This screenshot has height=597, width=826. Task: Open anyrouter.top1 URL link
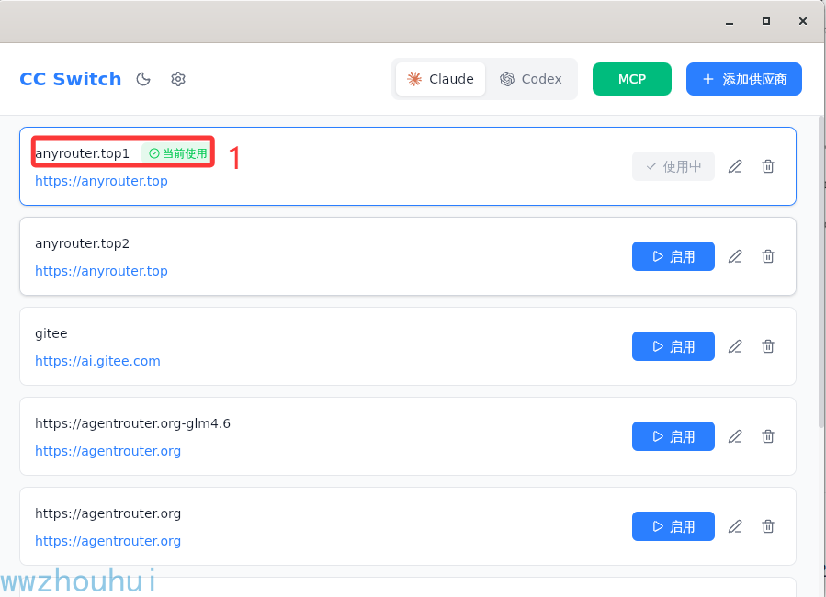pyautogui.click(x=101, y=181)
